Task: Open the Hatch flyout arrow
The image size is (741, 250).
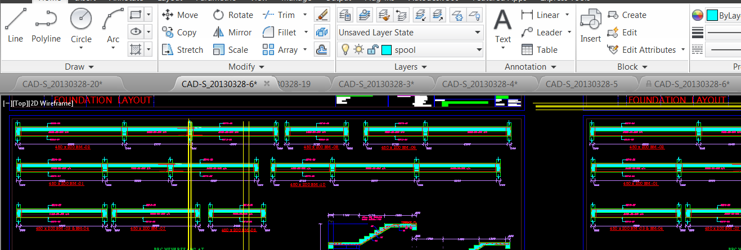Action: pyautogui.click(x=148, y=49)
